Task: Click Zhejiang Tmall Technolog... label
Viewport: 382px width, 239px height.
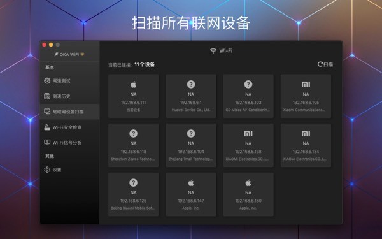Action: 191,159
